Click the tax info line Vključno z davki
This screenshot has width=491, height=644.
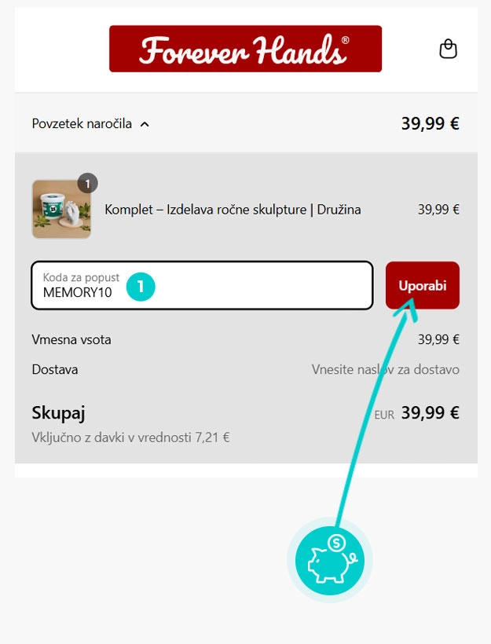(130, 437)
